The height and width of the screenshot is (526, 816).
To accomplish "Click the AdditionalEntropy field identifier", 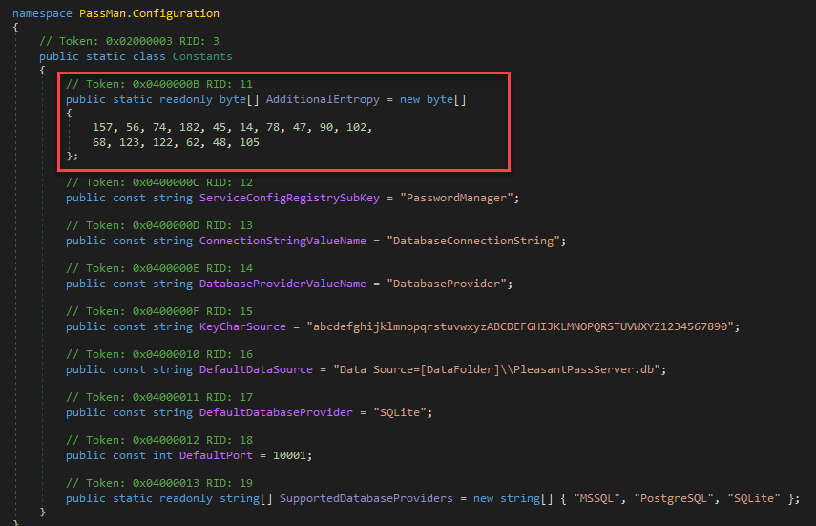I will tap(323, 99).
